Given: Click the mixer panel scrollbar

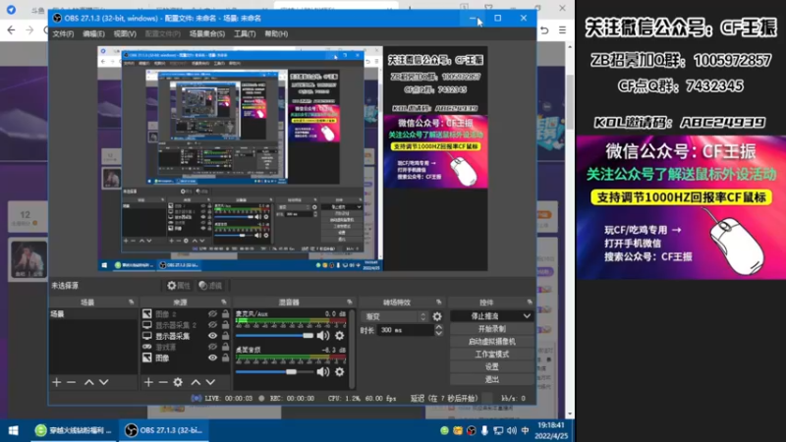Looking at the screenshot, I should (352, 349).
